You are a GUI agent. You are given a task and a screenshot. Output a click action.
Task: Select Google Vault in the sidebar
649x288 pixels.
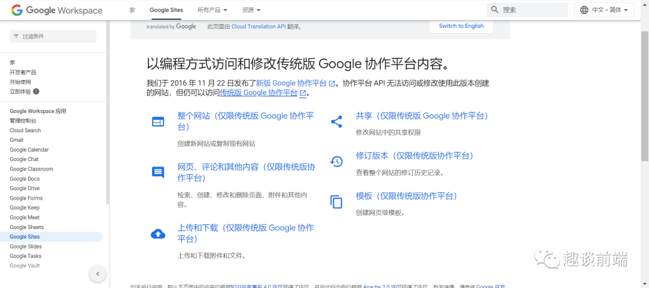tap(25, 266)
